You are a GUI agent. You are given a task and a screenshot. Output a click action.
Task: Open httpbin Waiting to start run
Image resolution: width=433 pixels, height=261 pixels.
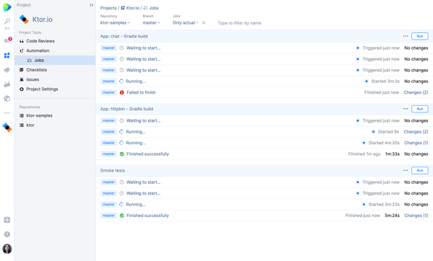coord(144,121)
